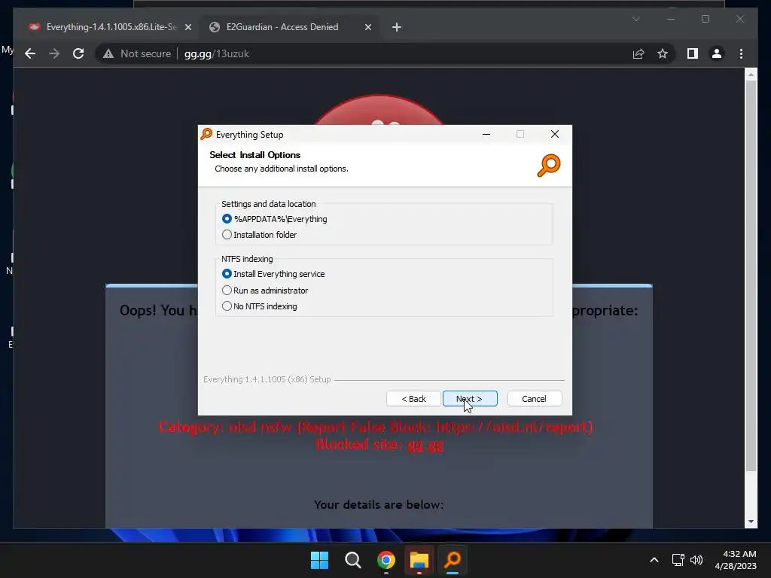
Task: Close the E2Guardian tab
Action: (367, 27)
